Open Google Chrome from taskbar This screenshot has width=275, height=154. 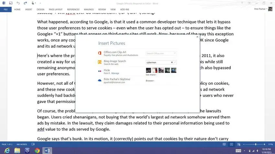37,150
